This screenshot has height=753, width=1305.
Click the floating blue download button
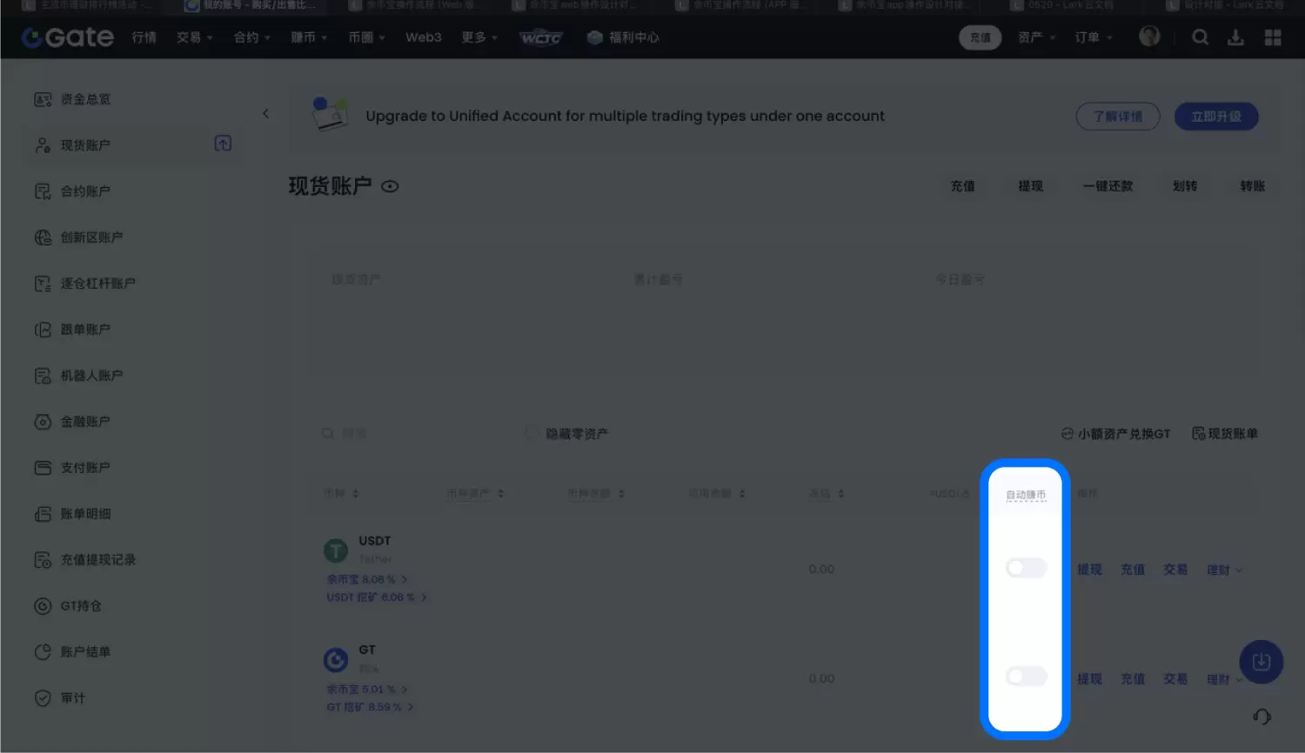pyautogui.click(x=1261, y=662)
